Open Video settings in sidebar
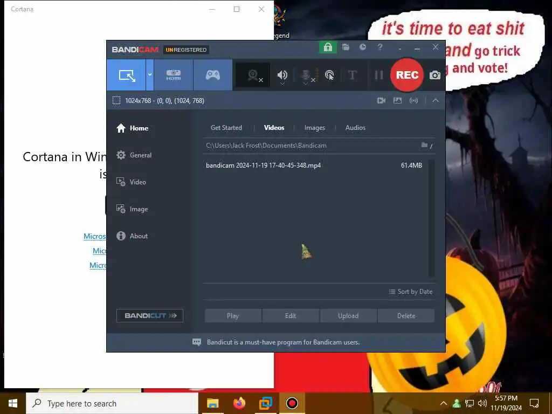The width and height of the screenshot is (552, 414). click(x=132, y=182)
